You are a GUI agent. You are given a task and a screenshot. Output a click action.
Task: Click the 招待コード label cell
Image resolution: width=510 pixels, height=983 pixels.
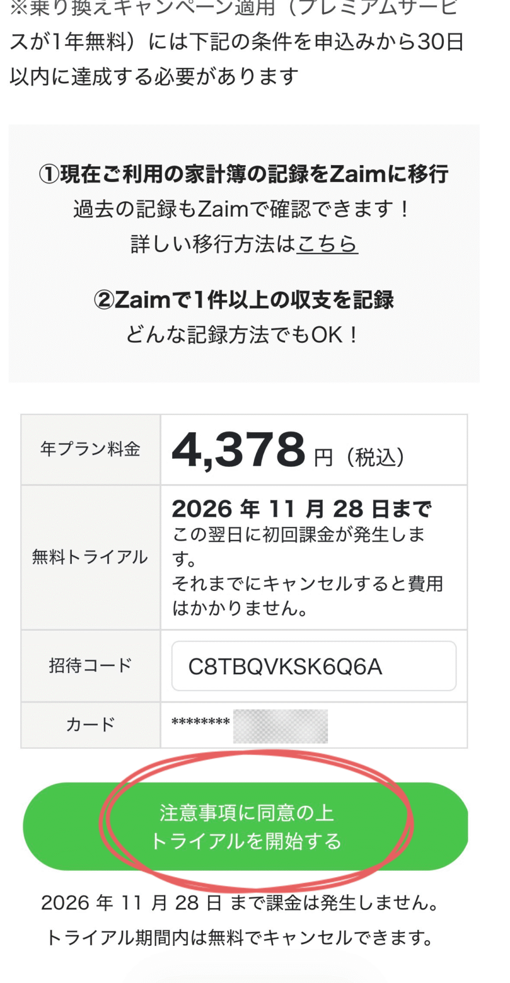coord(90,666)
